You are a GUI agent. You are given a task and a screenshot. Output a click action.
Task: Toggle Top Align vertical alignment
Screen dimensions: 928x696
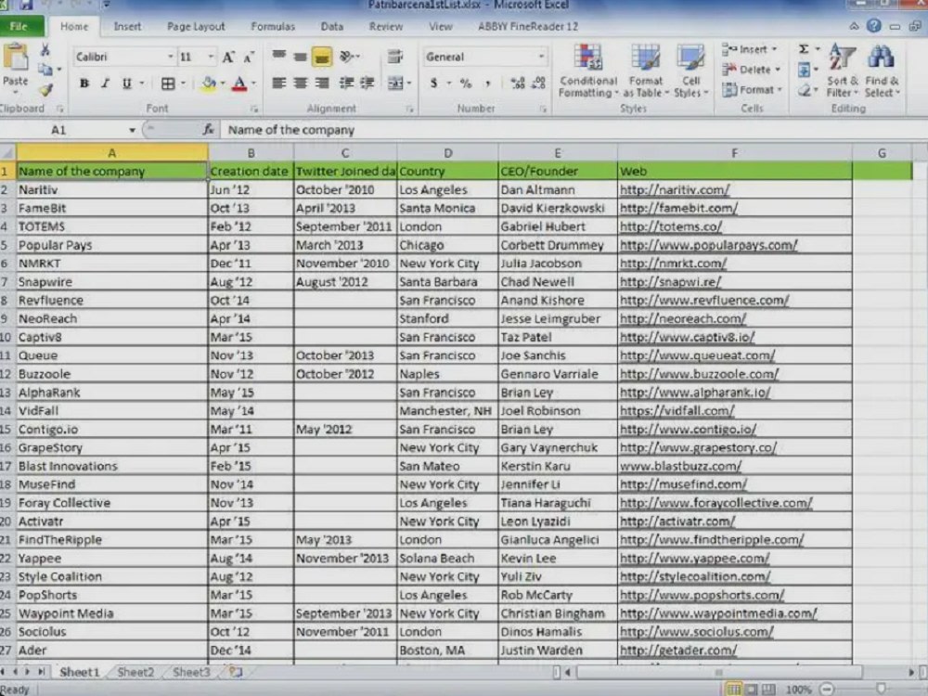tap(279, 57)
